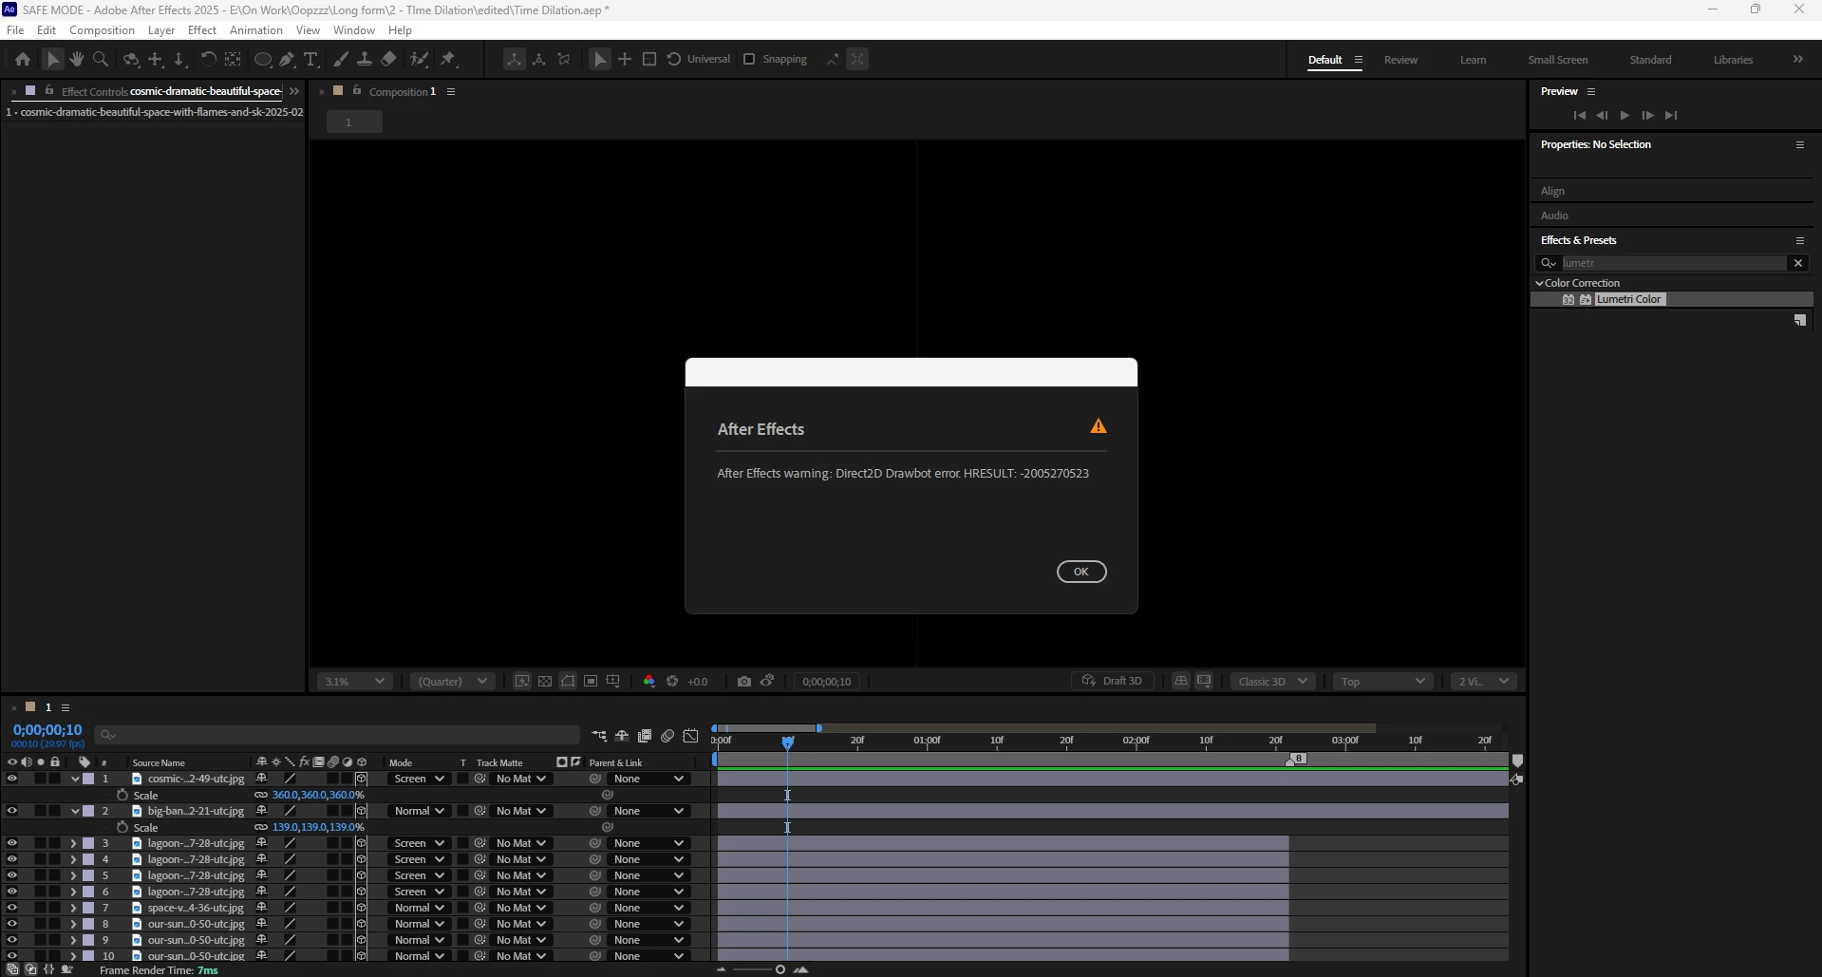
Task: Click the timeline zoom slider handle
Action: pyautogui.click(x=780, y=969)
